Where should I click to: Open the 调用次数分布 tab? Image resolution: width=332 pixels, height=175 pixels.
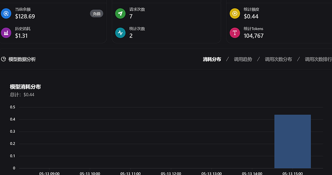278,60
